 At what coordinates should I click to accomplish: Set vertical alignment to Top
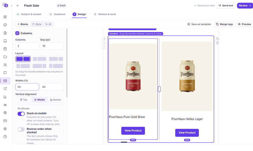click(x=24, y=100)
